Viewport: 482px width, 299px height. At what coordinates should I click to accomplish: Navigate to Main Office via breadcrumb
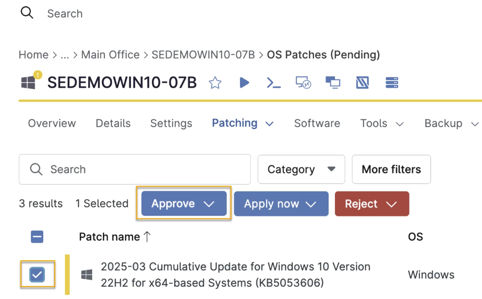click(x=110, y=54)
